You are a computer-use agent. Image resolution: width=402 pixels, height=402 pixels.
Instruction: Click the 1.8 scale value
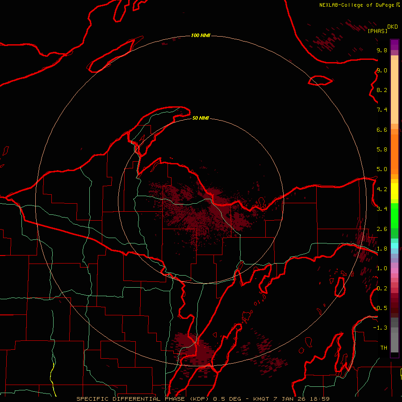click(x=382, y=249)
